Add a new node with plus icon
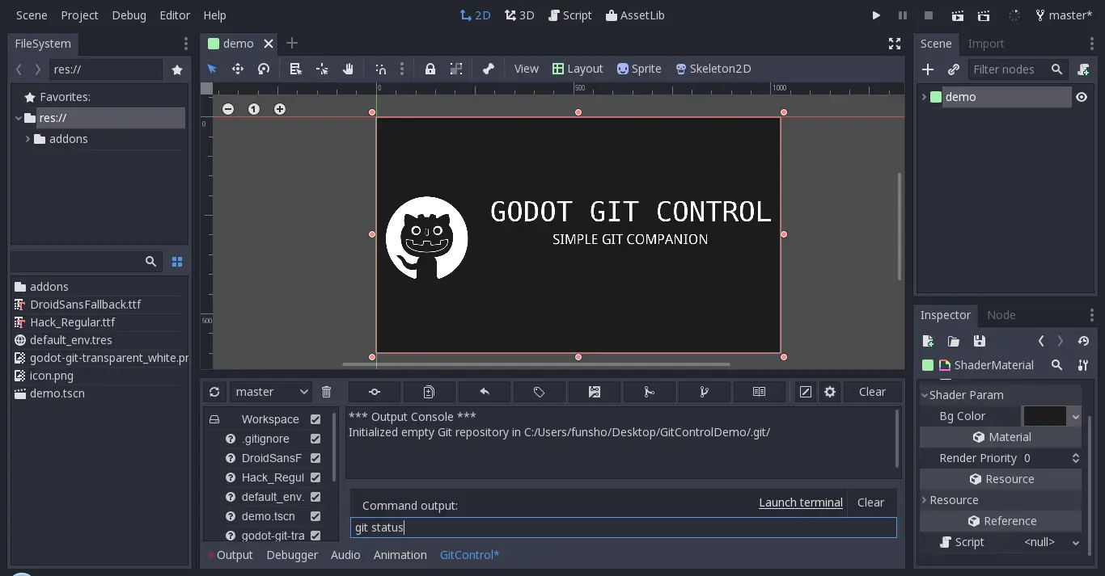Viewport: 1105px width, 576px height. (928, 69)
